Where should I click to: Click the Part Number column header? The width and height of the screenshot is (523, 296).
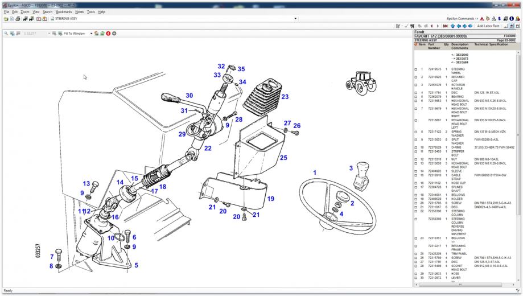pos(434,46)
